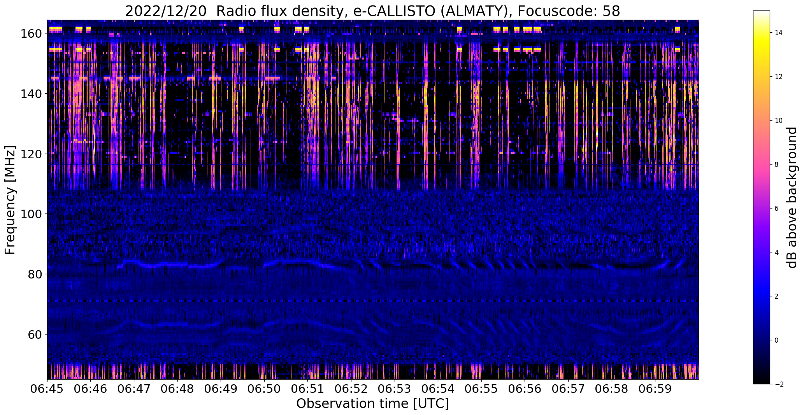
Task: Click the colorbar tick label 2
Action: (777, 296)
